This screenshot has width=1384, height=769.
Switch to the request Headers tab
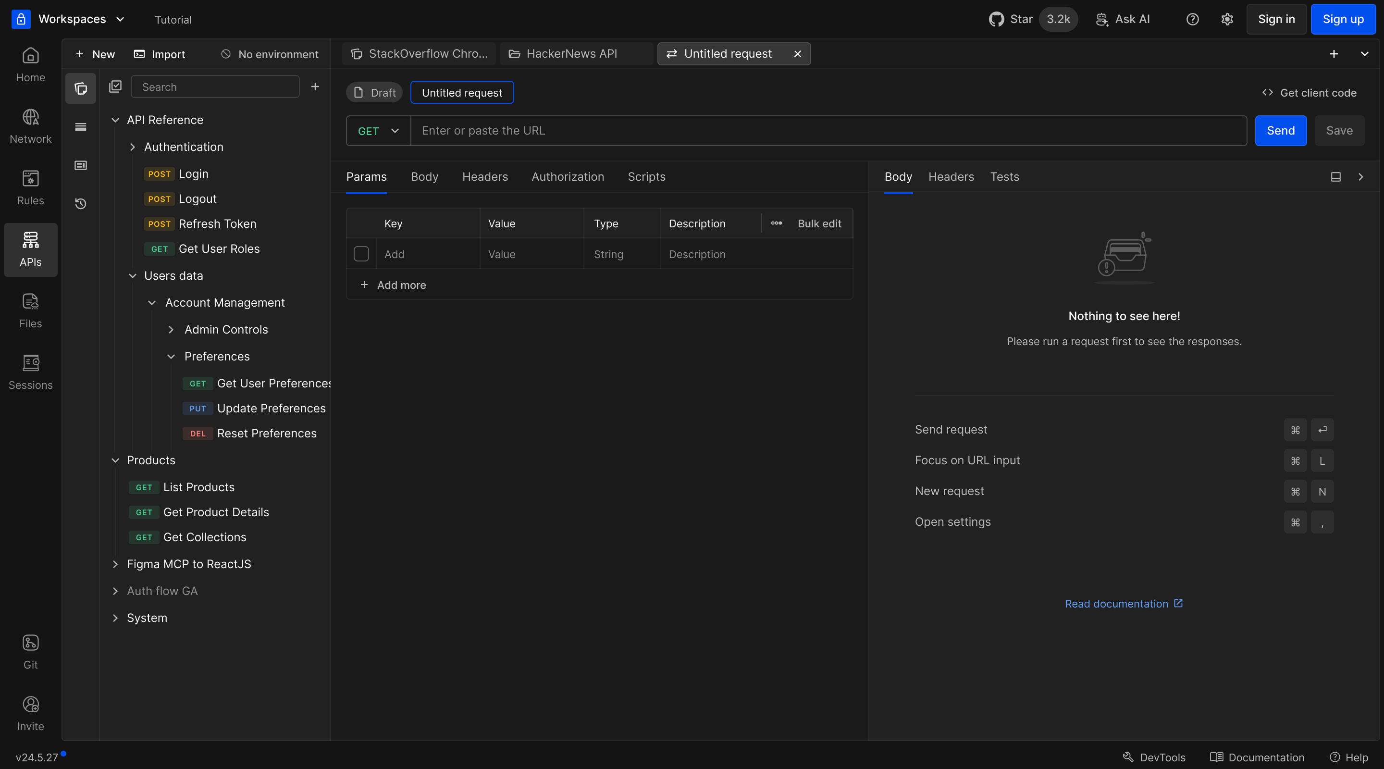click(x=485, y=177)
